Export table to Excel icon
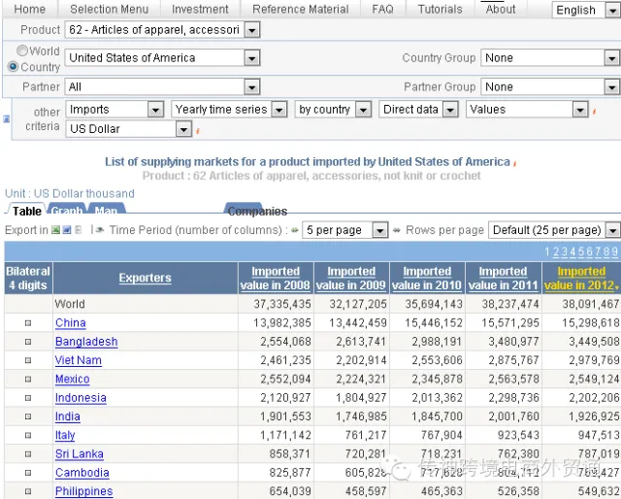The width and height of the screenshot is (621, 499). point(56,230)
